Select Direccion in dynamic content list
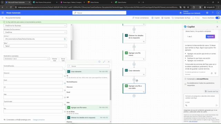 click(87, 87)
